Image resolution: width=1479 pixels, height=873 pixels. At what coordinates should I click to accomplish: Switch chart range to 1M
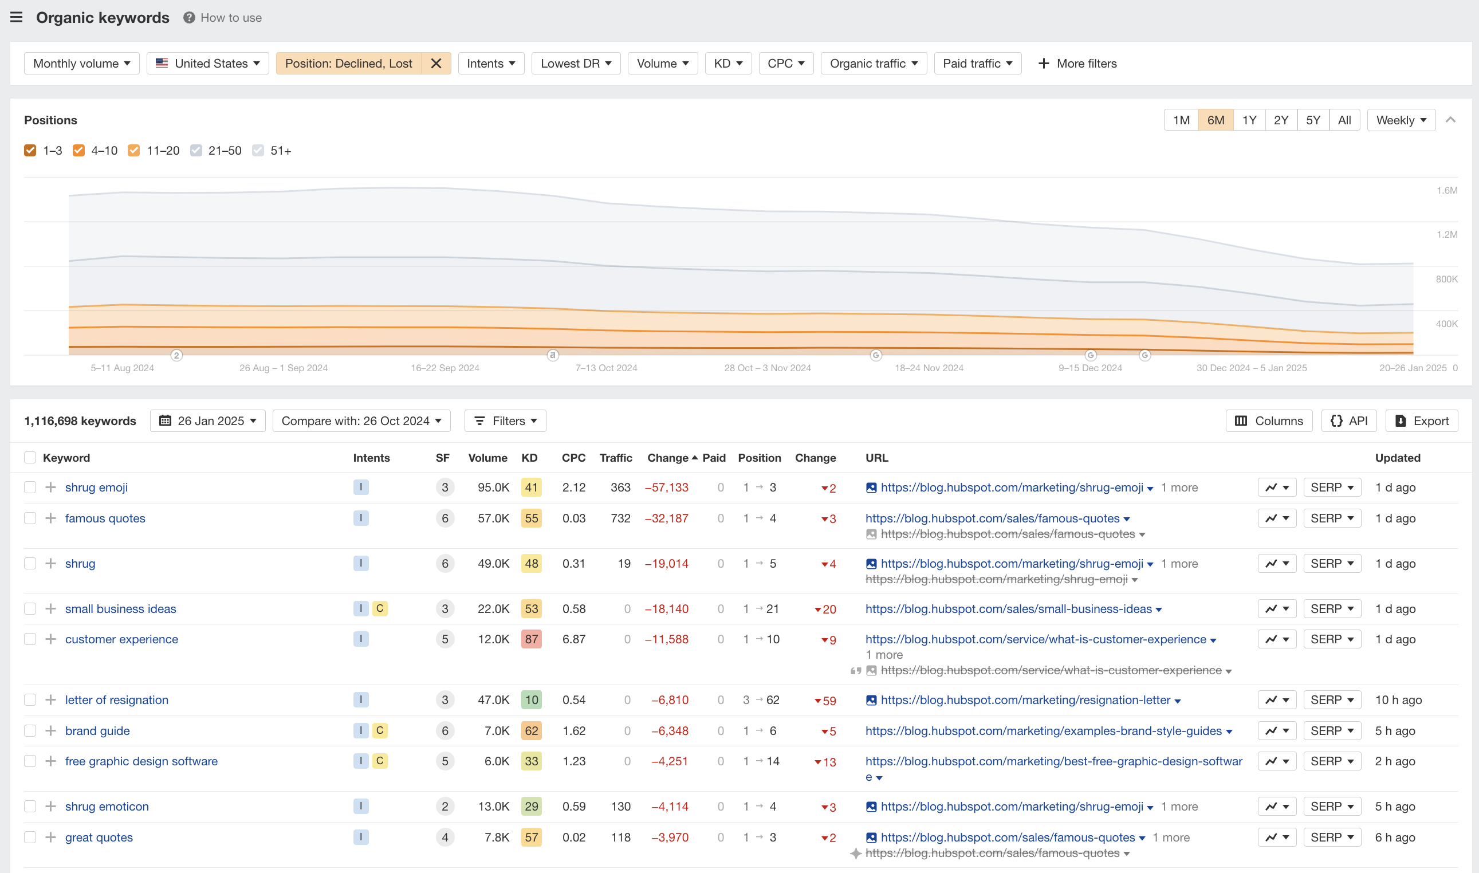coord(1181,120)
